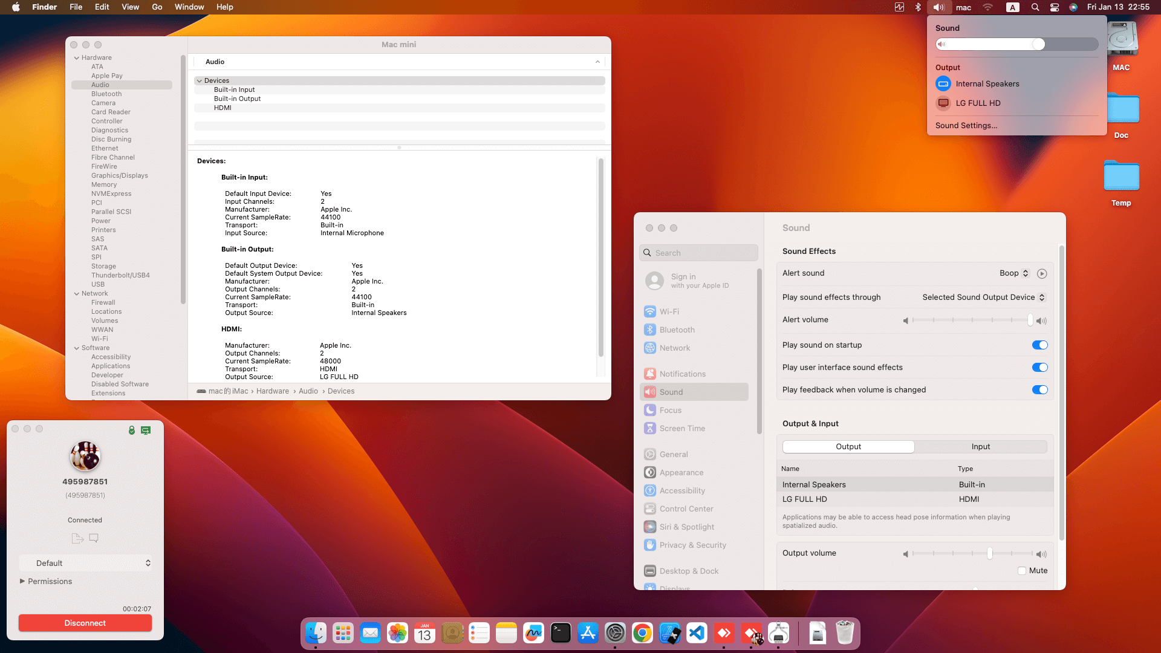Switch to the Input tab

click(x=980, y=447)
